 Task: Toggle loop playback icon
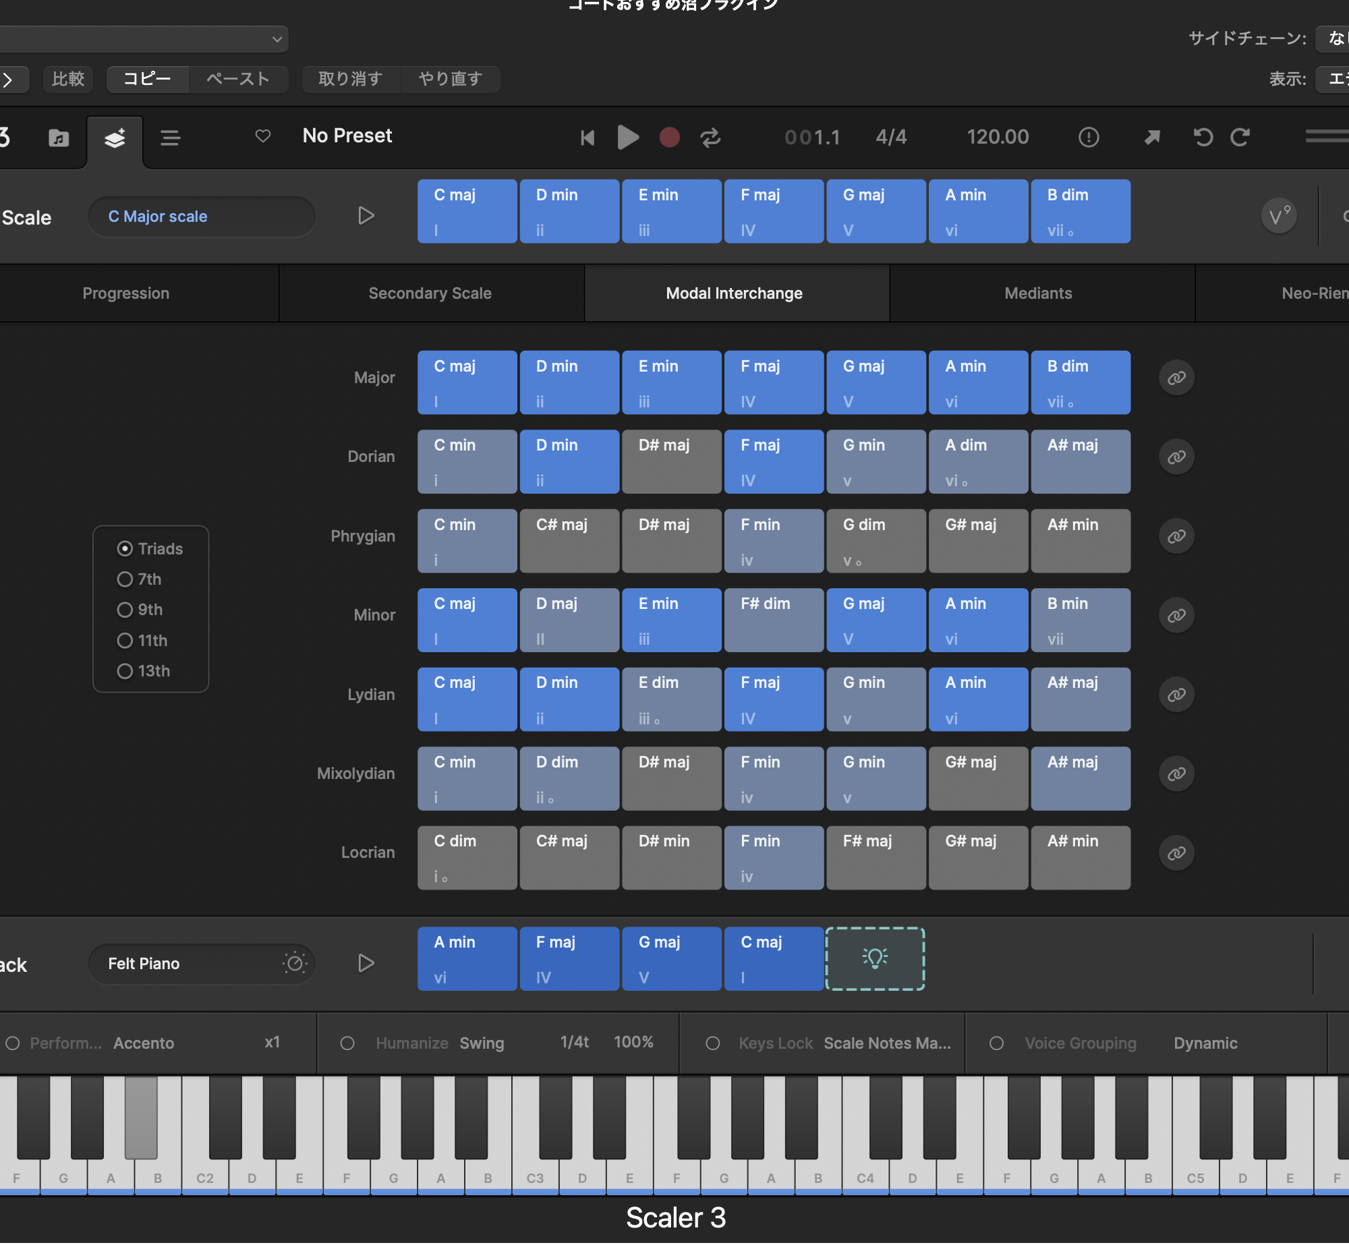pos(710,138)
